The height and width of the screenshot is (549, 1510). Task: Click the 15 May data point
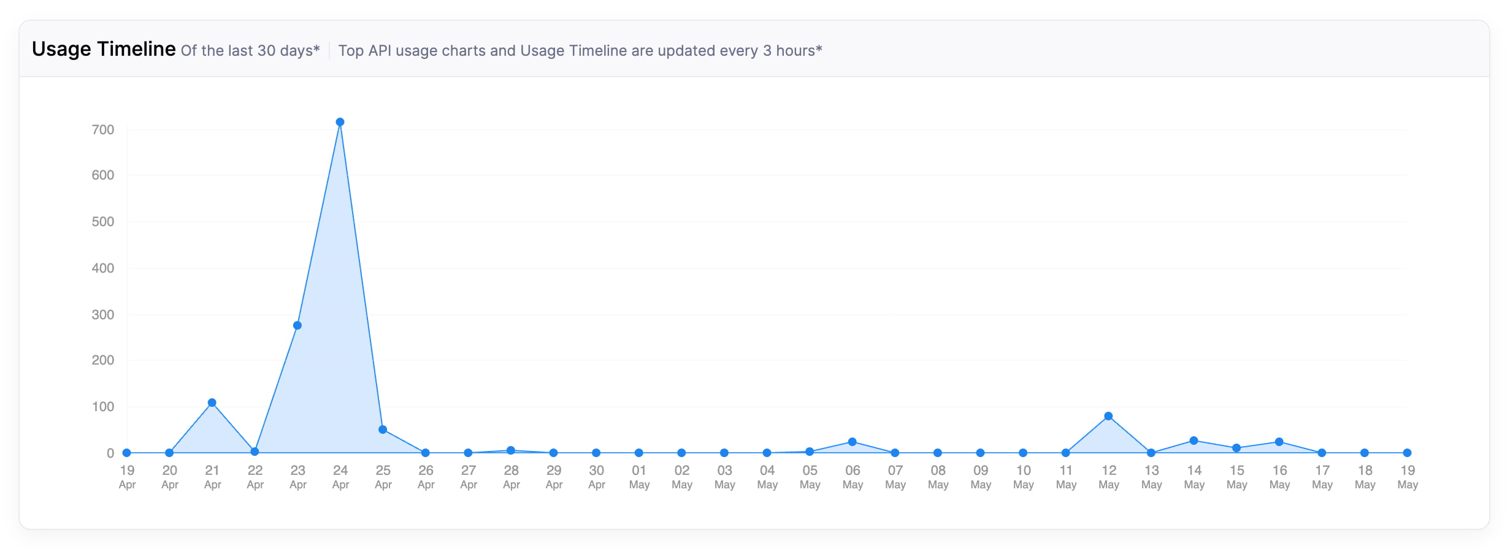[x=1236, y=448]
